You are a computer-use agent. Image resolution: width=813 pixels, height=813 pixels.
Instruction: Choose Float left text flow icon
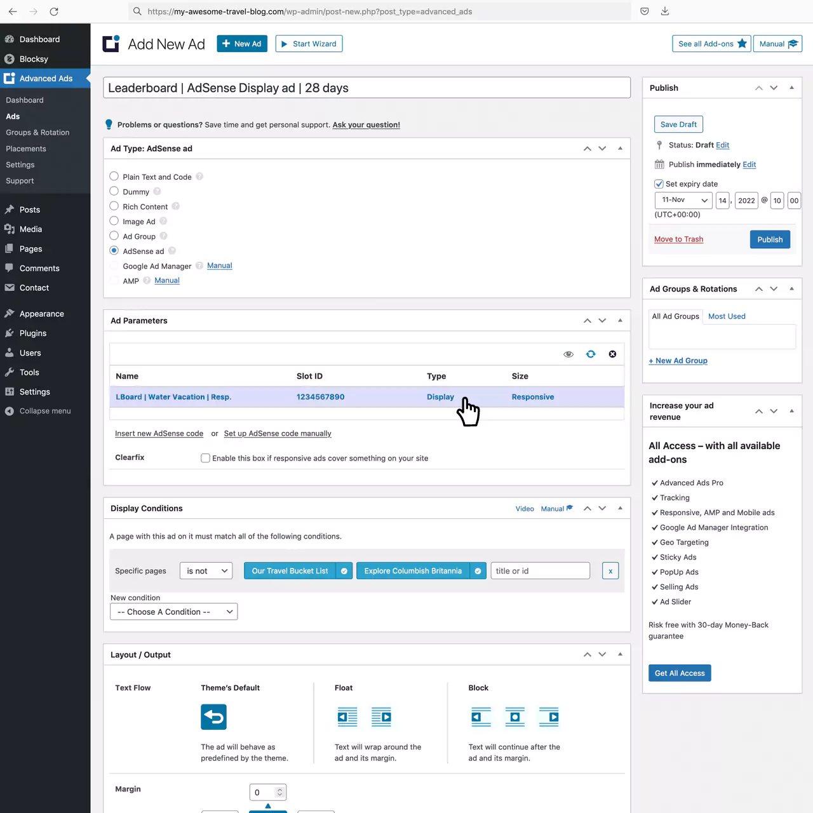(347, 717)
